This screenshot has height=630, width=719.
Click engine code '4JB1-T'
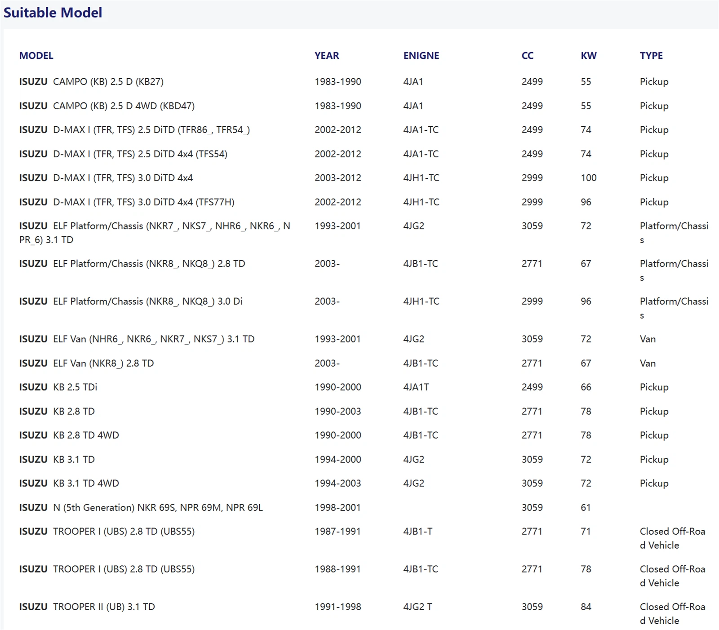(x=418, y=532)
